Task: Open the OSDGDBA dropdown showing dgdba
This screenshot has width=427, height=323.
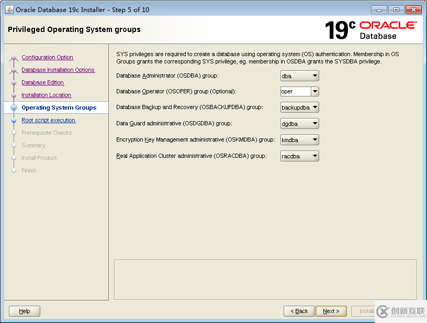Action: 299,124
